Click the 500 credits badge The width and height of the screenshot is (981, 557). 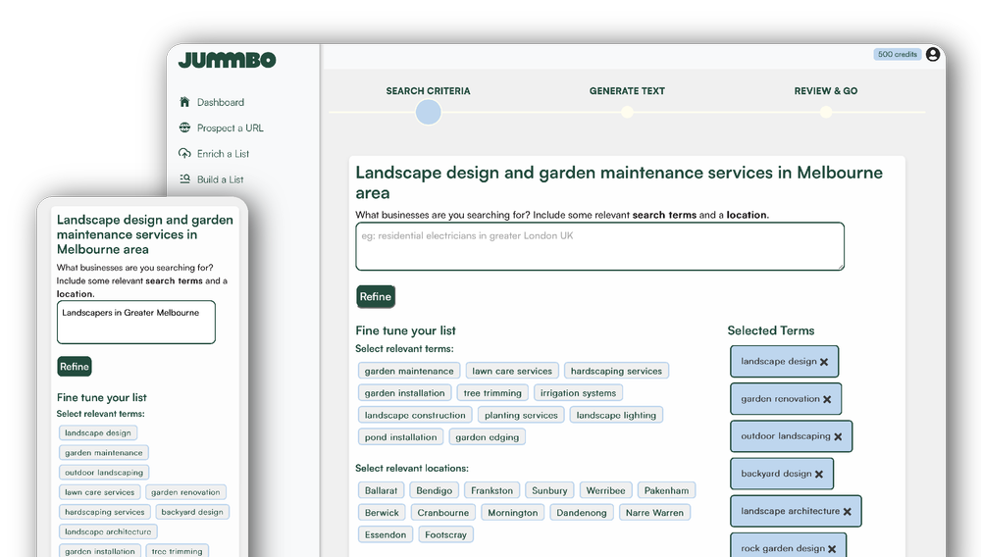[x=898, y=54]
